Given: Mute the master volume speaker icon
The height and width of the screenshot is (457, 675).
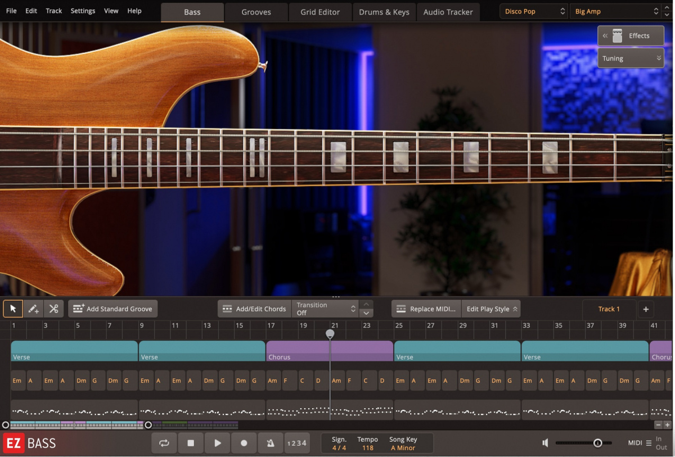Looking at the screenshot, I should coord(544,443).
